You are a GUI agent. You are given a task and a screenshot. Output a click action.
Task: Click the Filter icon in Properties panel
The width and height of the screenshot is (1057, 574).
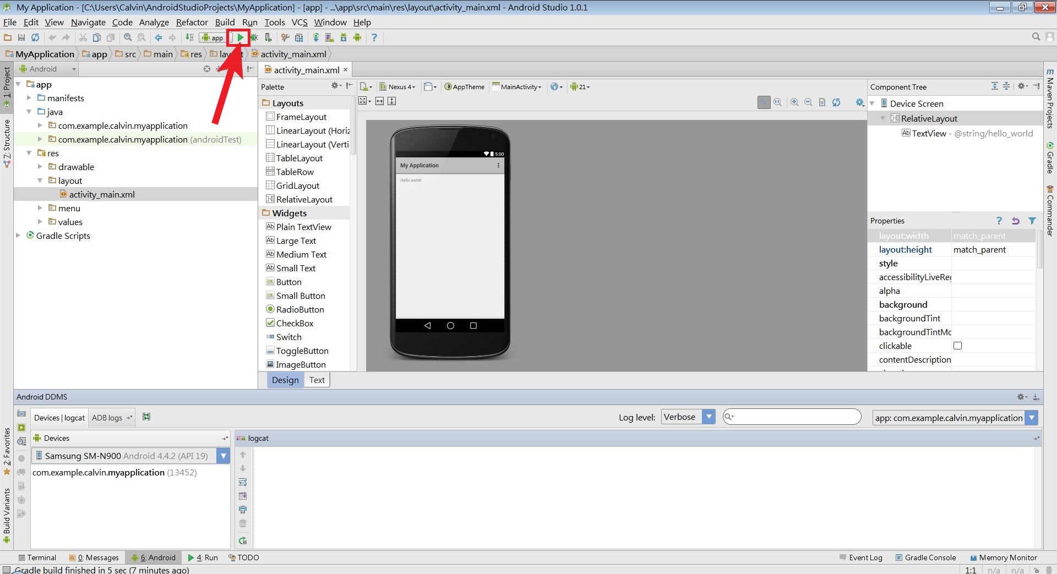pos(1032,221)
